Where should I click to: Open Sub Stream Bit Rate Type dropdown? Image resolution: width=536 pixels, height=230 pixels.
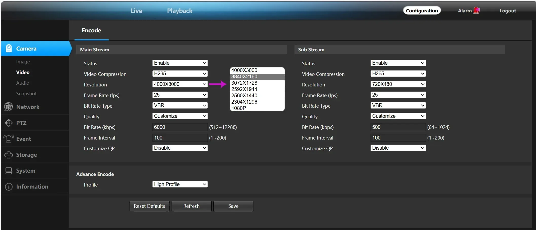click(x=398, y=105)
